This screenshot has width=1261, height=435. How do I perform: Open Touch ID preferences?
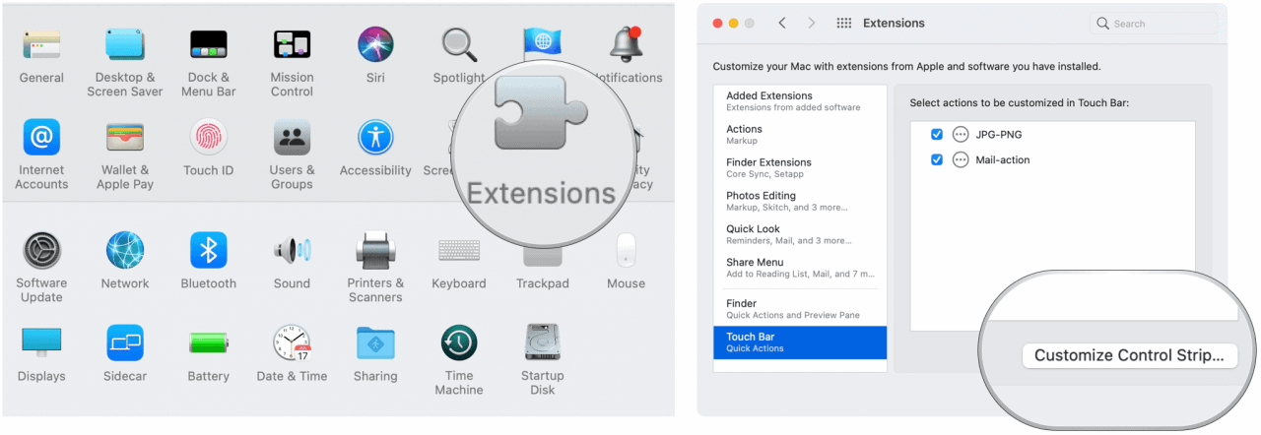tap(209, 138)
